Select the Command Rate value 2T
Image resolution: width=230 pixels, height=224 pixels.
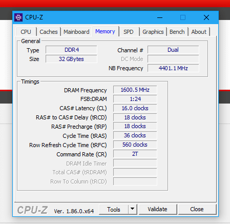click(135, 154)
